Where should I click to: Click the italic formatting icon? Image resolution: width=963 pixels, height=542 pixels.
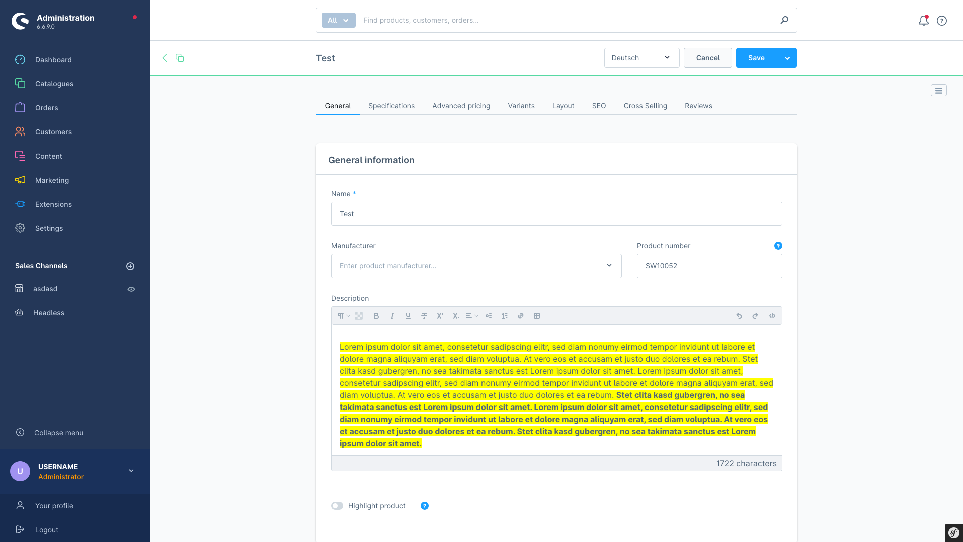(392, 316)
